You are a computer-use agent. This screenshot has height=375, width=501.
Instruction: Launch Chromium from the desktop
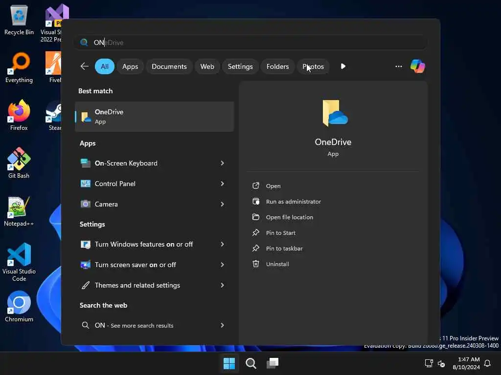point(19,307)
